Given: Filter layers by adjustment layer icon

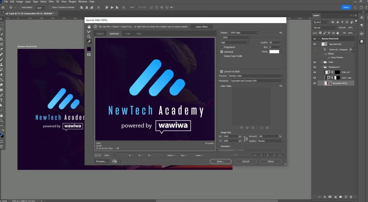Looking at the screenshot, I should click(337, 22).
